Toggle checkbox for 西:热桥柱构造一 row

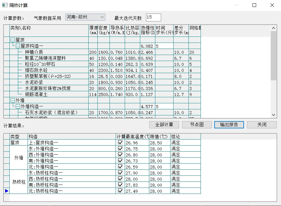tap(120, 179)
